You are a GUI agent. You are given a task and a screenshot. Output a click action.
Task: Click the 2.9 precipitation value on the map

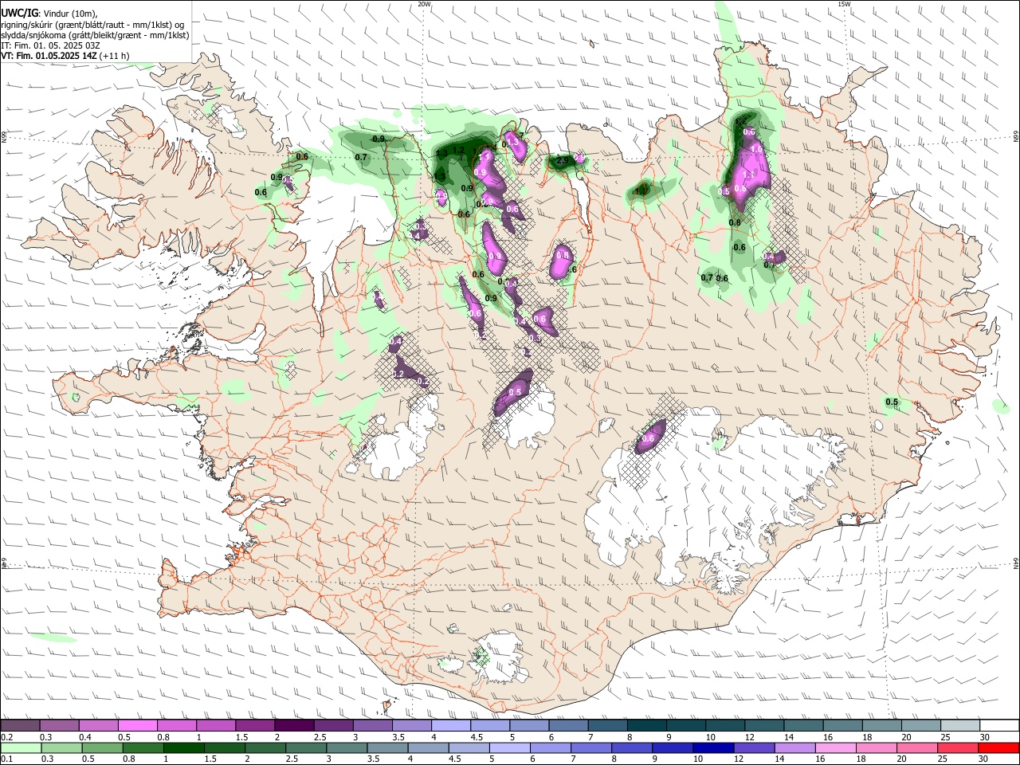pyautogui.click(x=562, y=161)
